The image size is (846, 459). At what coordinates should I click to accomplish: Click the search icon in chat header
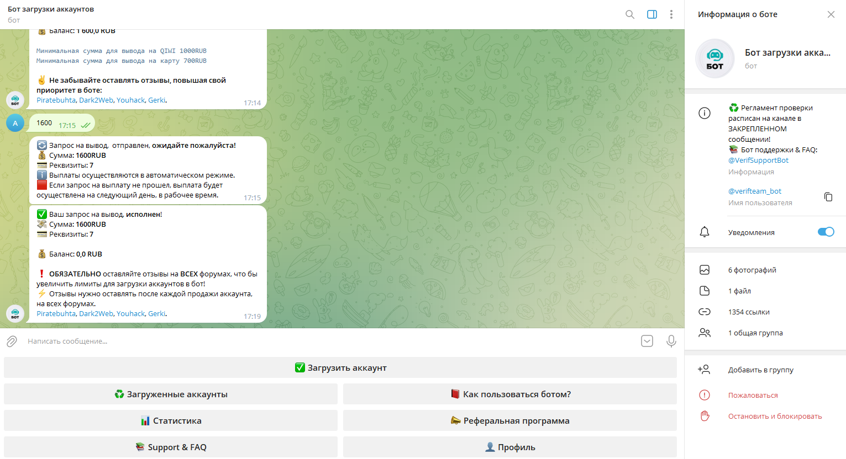629,14
